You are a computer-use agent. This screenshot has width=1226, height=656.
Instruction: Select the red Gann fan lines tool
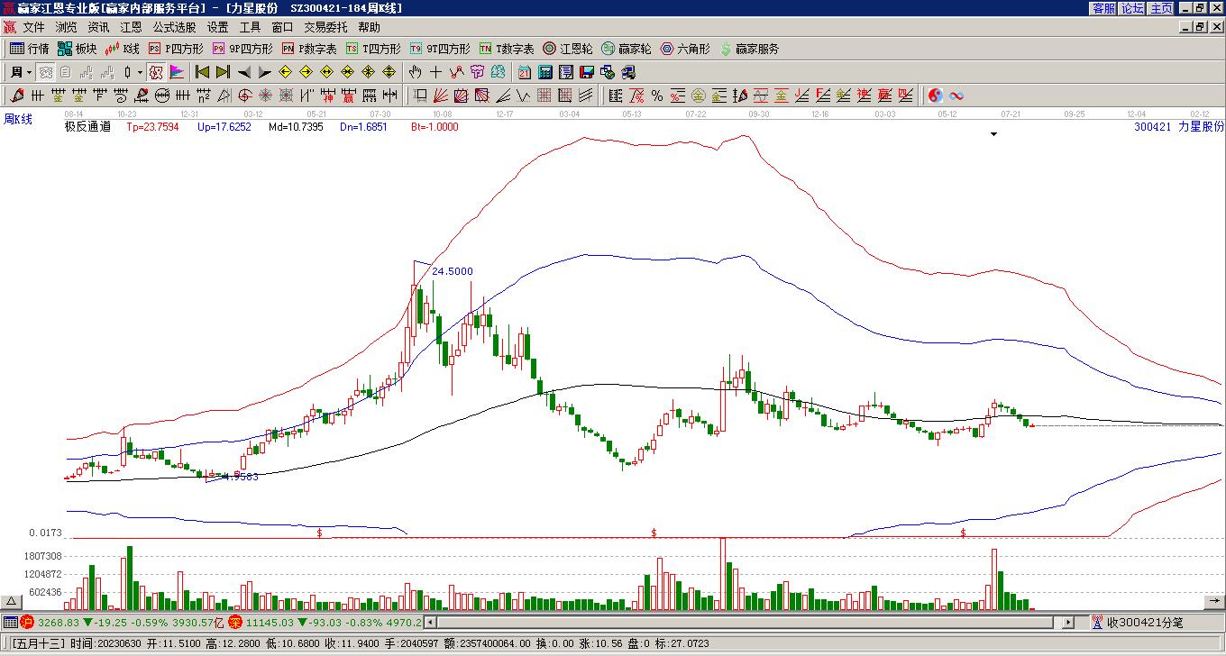tap(441, 96)
